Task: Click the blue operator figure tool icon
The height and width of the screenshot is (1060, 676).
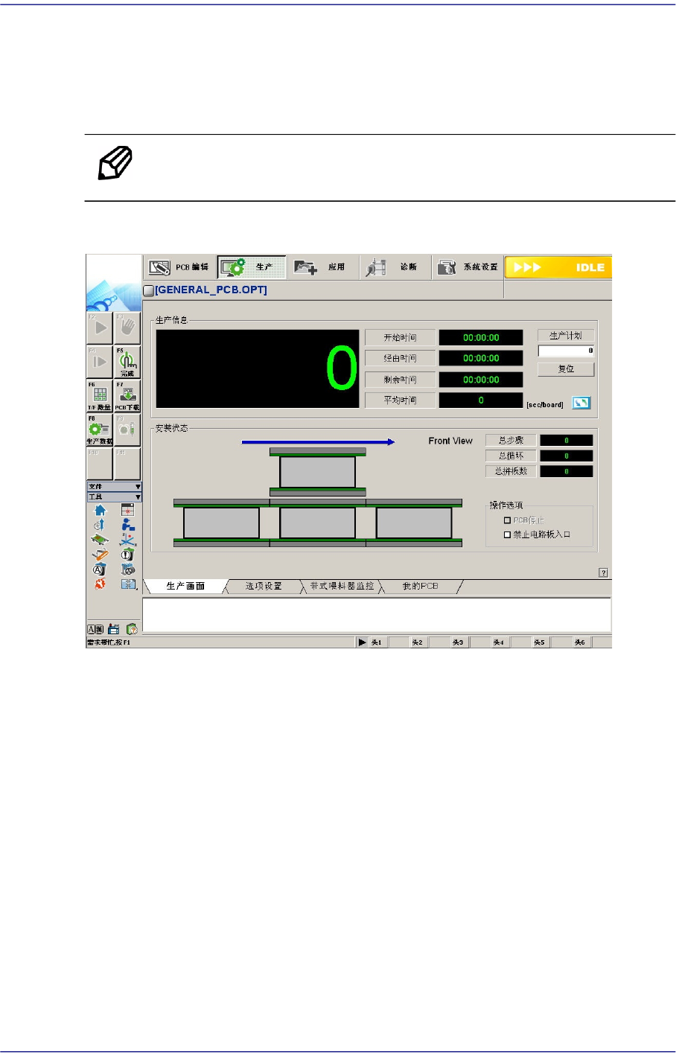Action: 128,525
